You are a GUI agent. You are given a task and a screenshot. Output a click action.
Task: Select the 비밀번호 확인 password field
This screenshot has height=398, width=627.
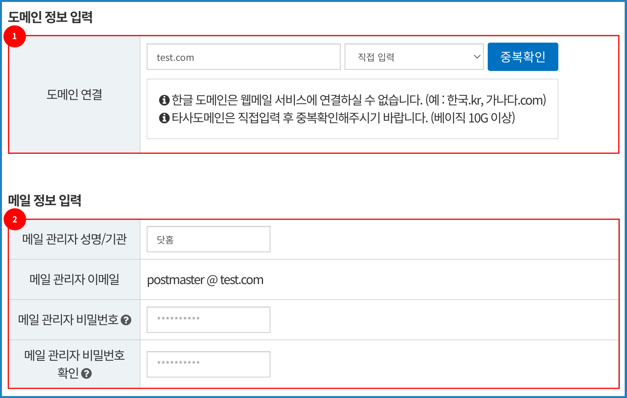pyautogui.click(x=208, y=364)
